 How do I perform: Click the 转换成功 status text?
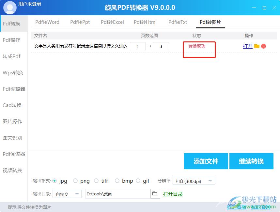point(196,46)
